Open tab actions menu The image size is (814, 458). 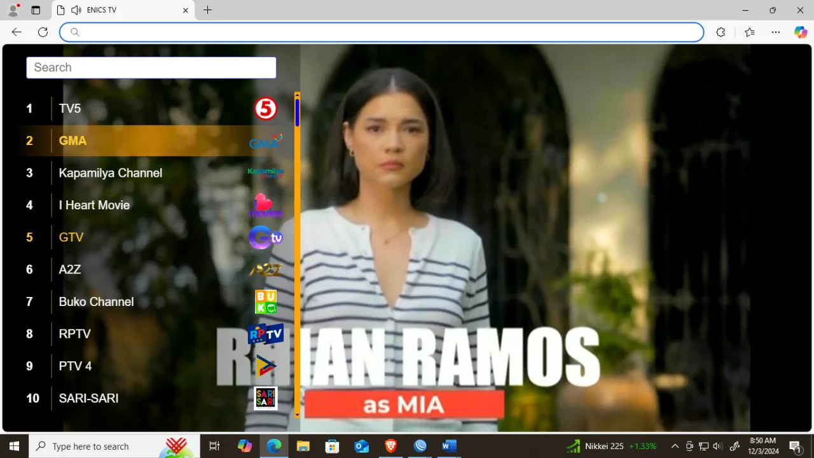(36, 10)
